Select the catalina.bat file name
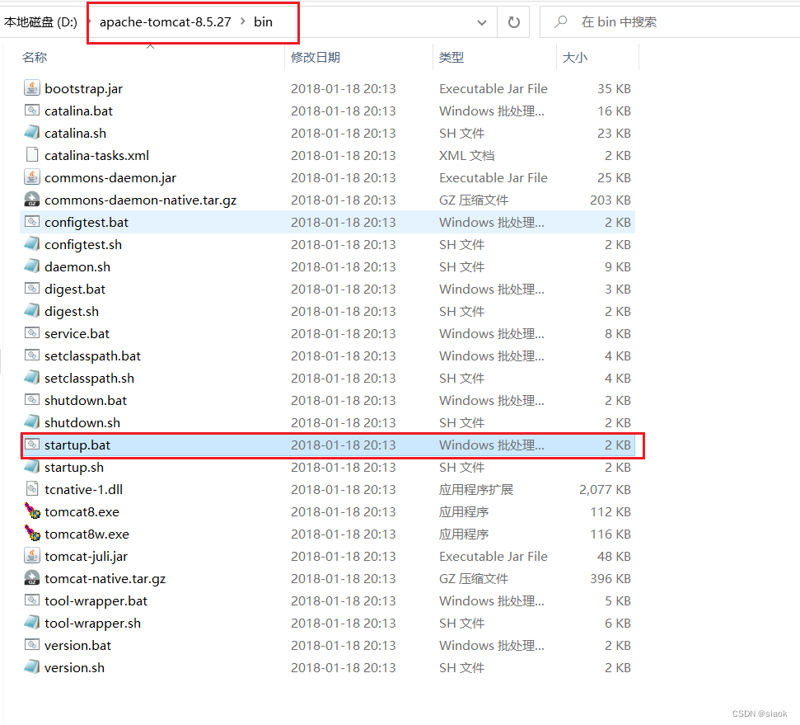 coord(78,111)
